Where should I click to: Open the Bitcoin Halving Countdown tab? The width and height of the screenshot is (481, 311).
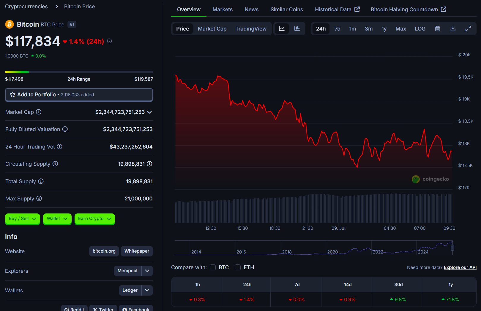[409, 9]
